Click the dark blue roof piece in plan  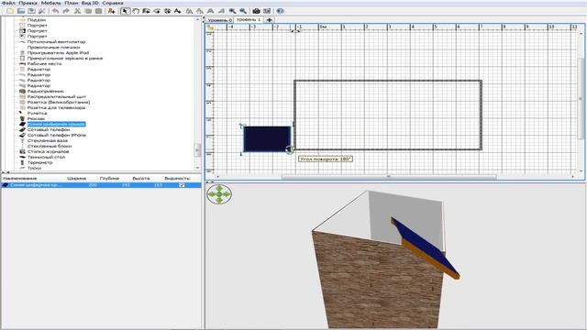pyautogui.click(x=267, y=138)
